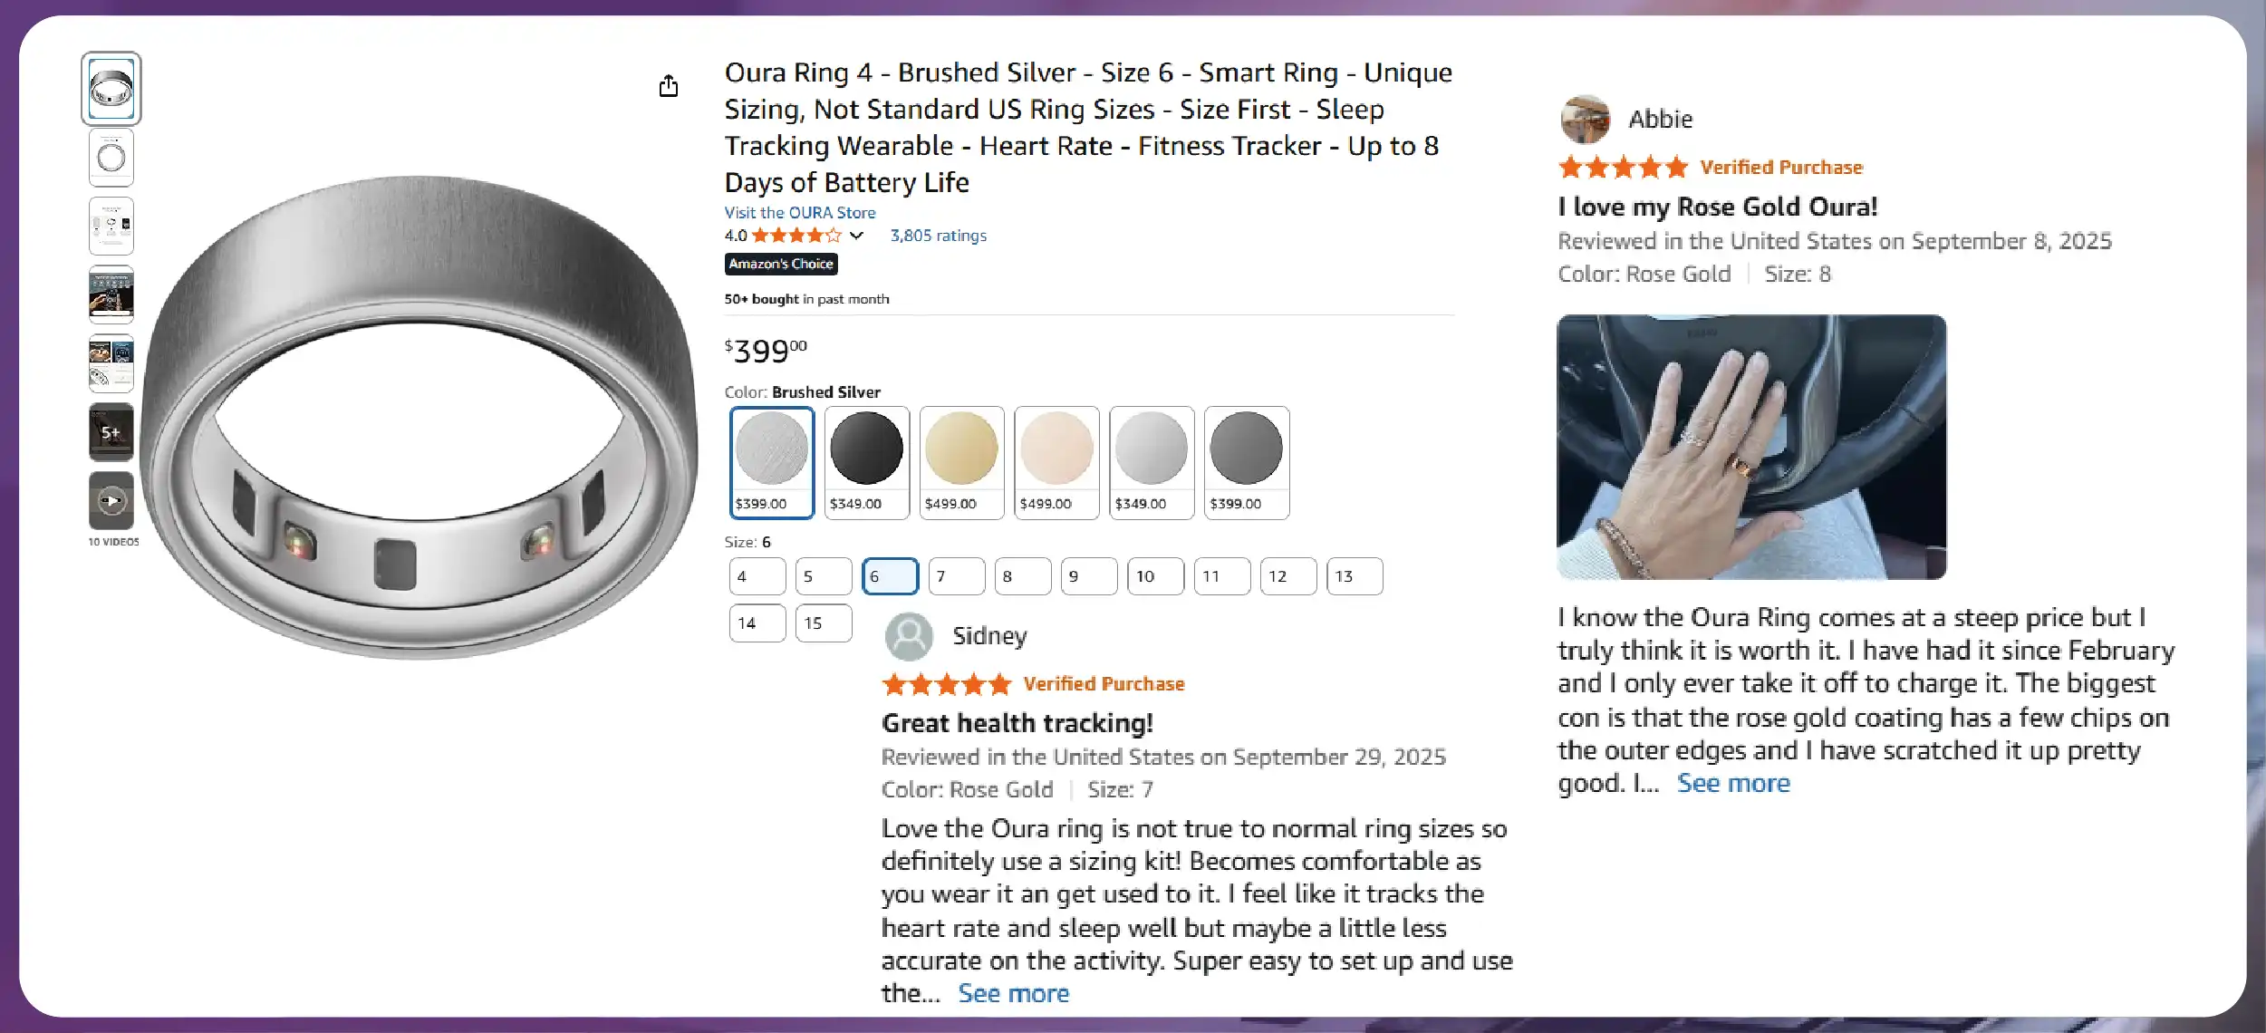The height and width of the screenshot is (1033, 2266).
Task: Select the first ring image thumbnail
Action: (111, 89)
